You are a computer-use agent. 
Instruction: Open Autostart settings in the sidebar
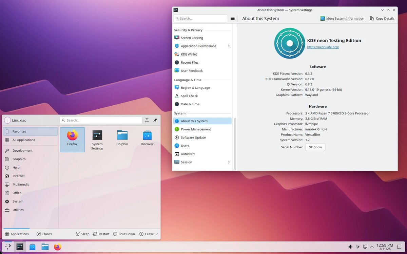point(189,154)
